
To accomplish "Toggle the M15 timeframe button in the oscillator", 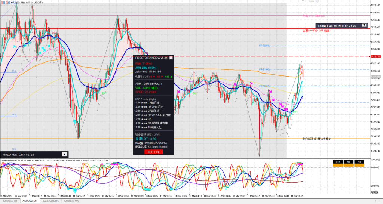I will (x=338, y=161).
